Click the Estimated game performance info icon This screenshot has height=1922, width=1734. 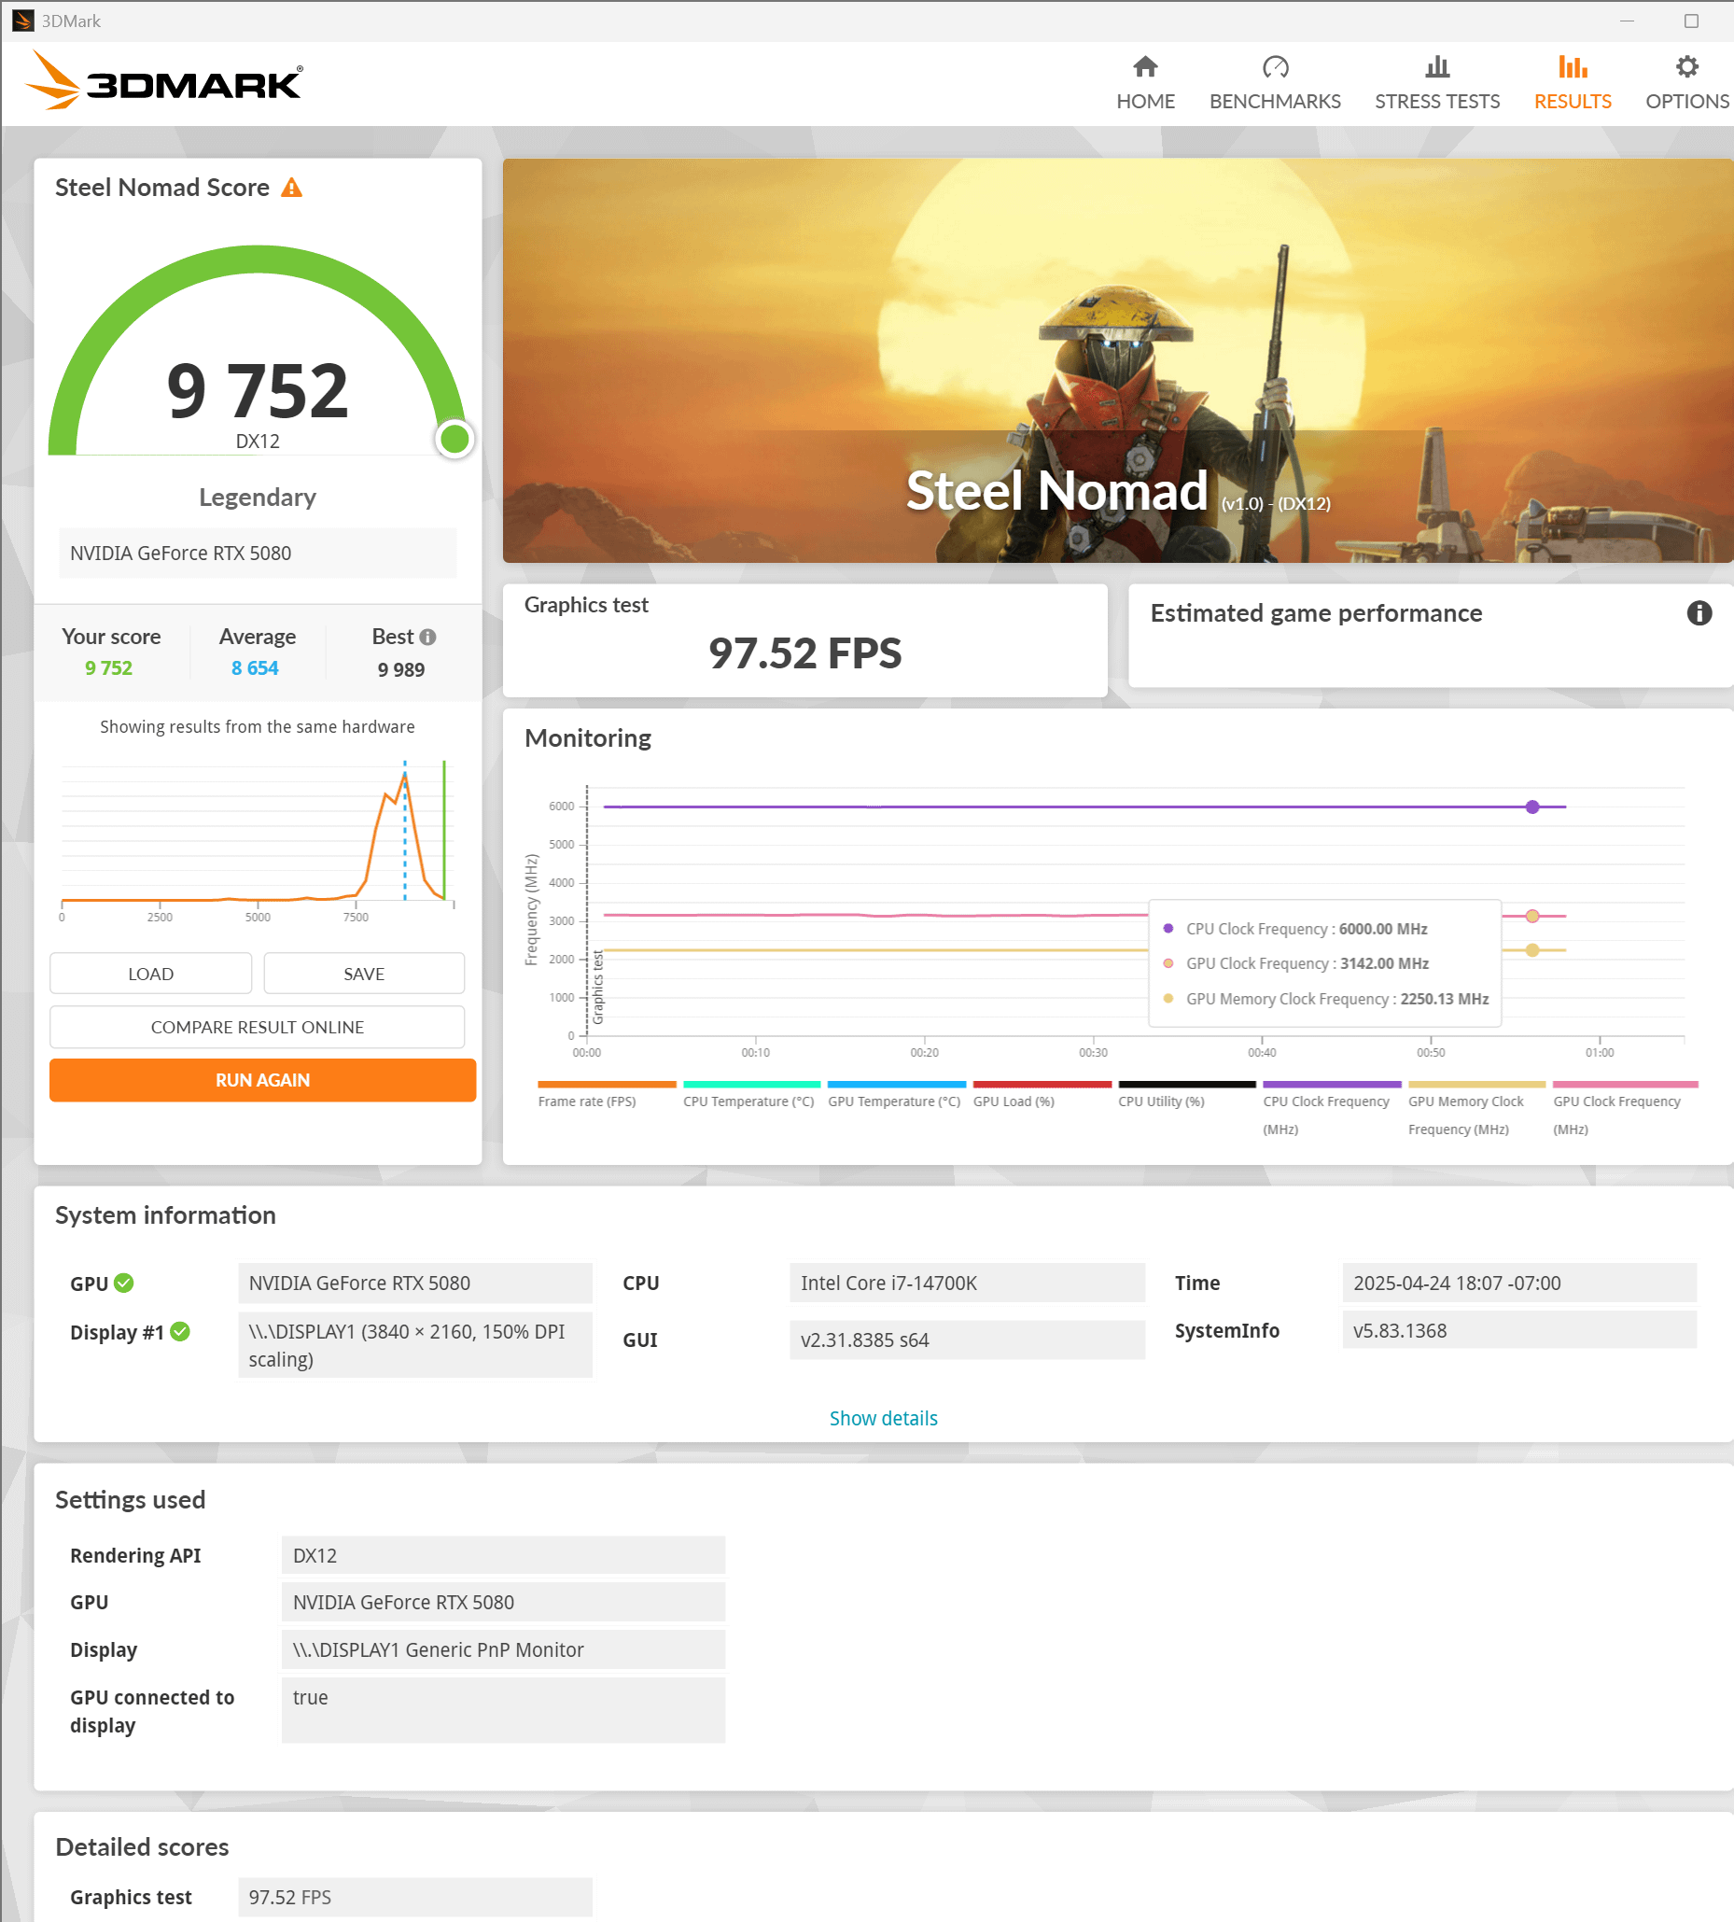click(x=1699, y=612)
